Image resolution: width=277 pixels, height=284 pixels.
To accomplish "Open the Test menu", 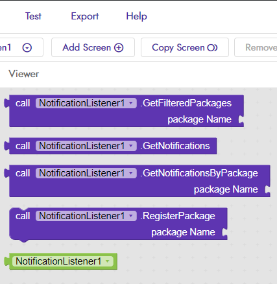I will point(33,16).
